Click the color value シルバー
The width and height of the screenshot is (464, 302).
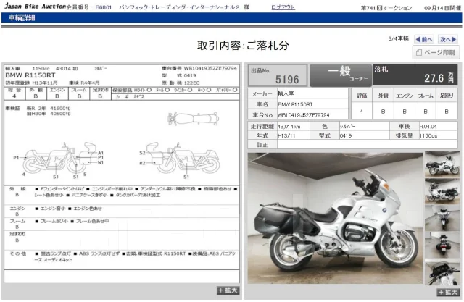click(364, 127)
